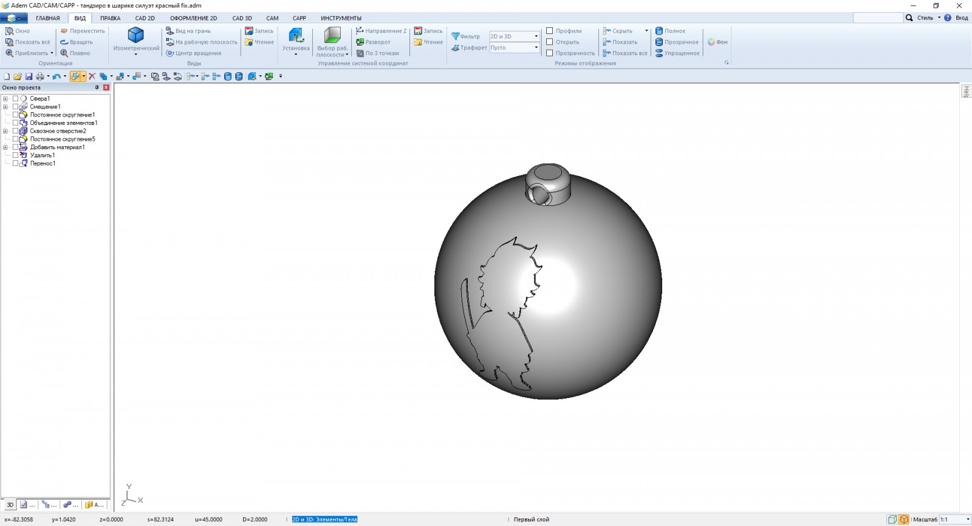This screenshot has height=526, width=972.
Task: Click the Isometric view cube icon
Action: pyautogui.click(x=135, y=35)
